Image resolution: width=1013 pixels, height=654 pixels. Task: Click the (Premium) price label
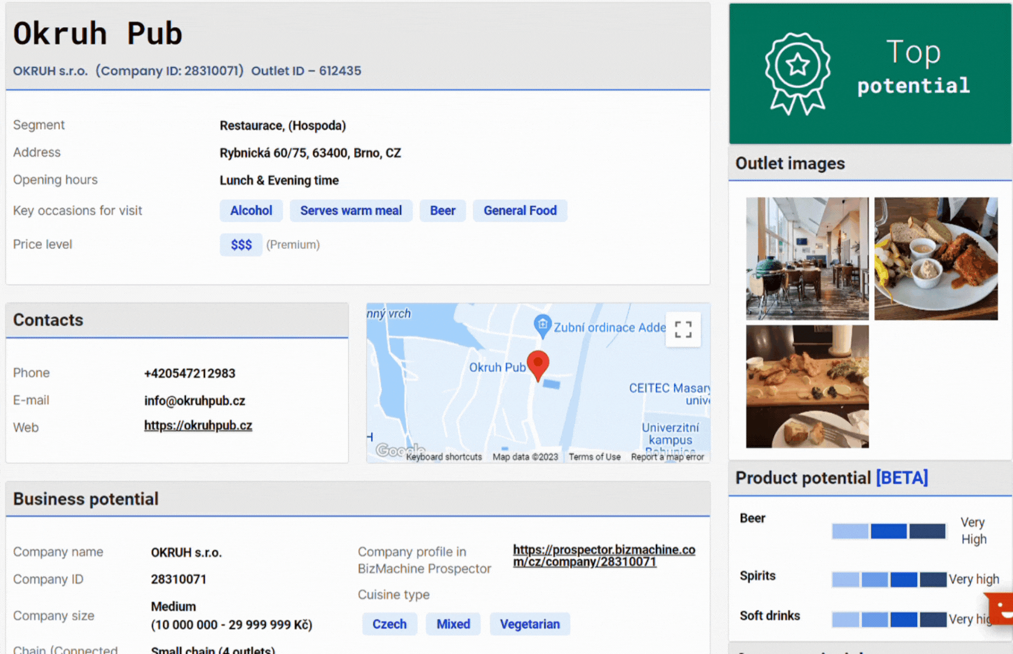293,245
